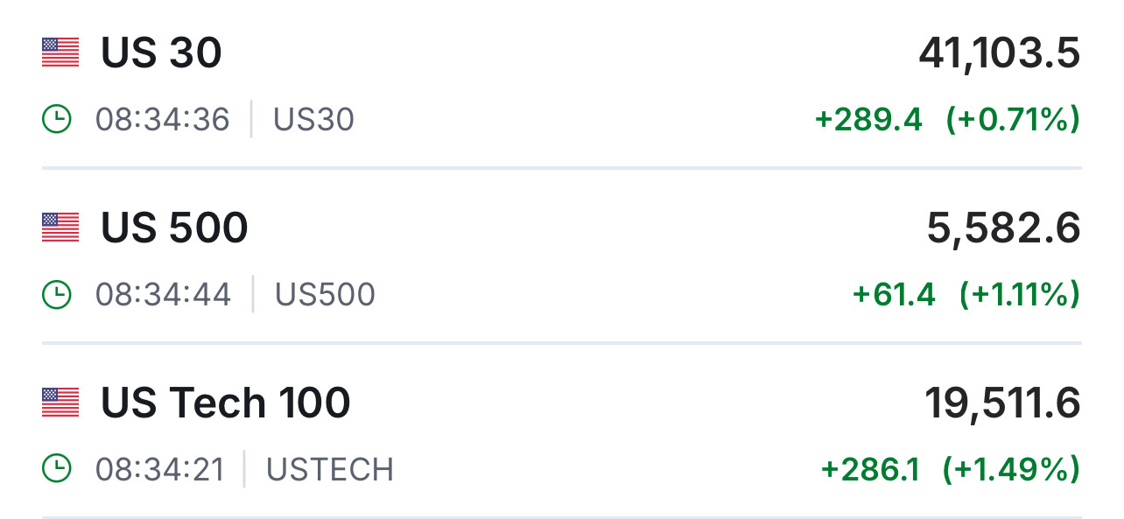The width and height of the screenshot is (1124, 519).
Task: Click the 08:34:36 timestamp for US 30
Action: (162, 120)
